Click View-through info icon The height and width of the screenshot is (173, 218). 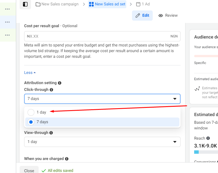(51, 133)
